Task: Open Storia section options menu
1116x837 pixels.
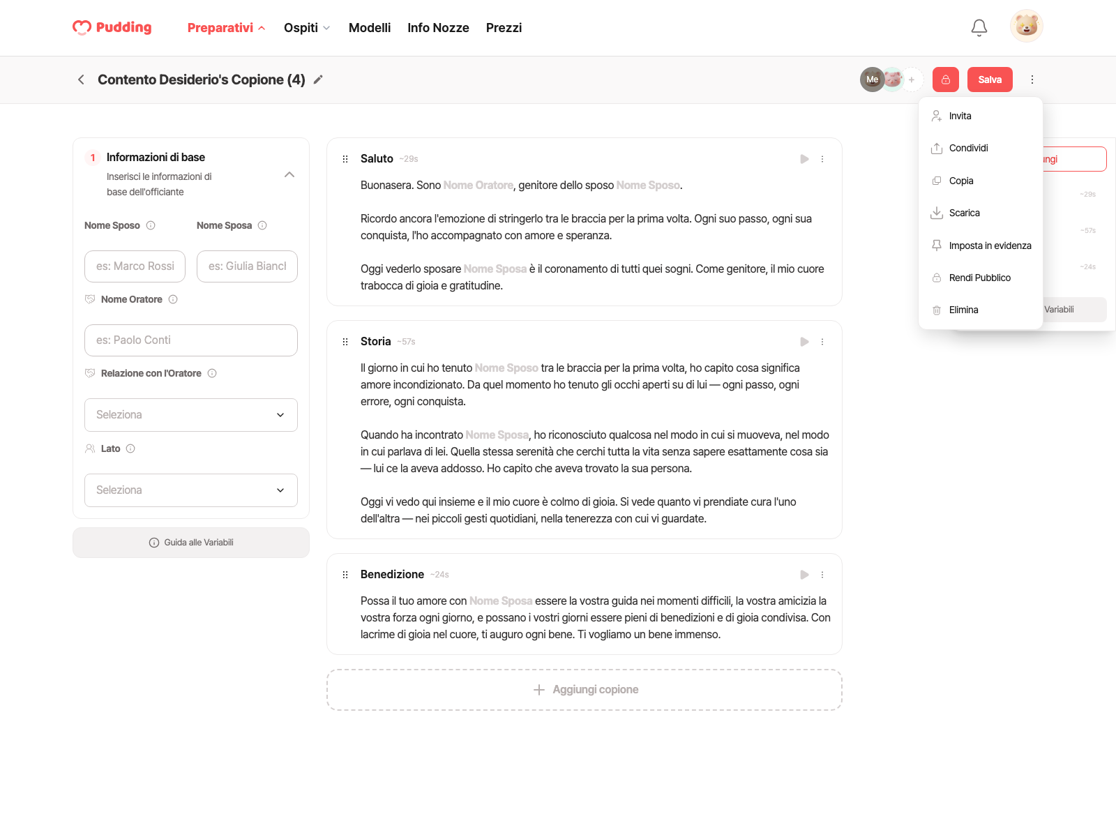Action: tap(822, 342)
